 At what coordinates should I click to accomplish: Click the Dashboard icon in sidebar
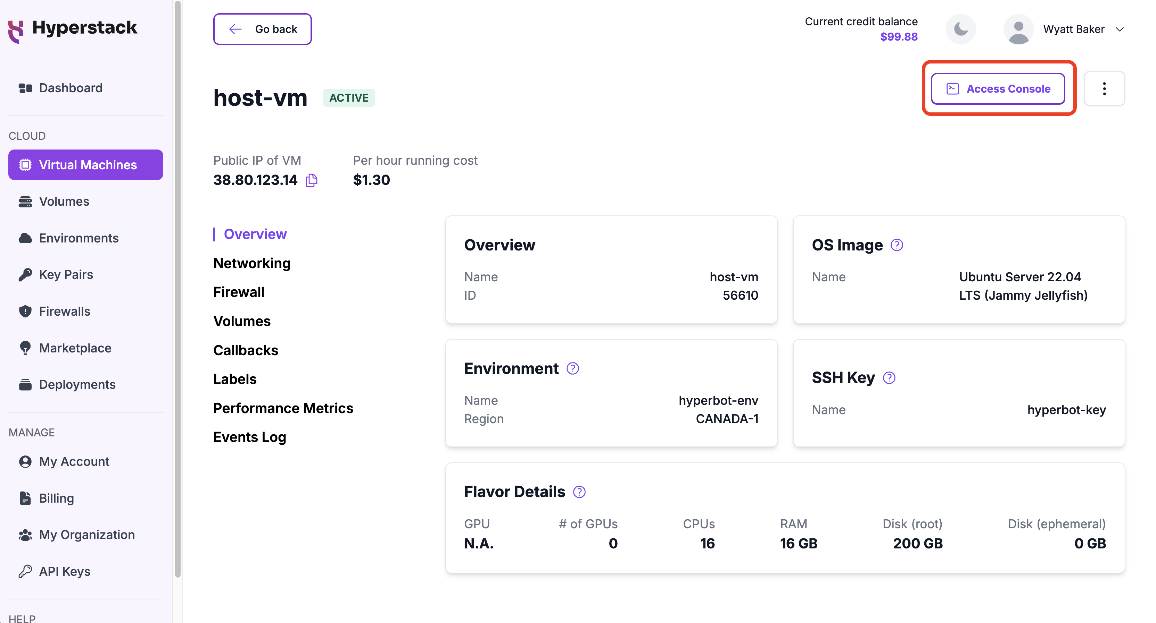click(x=25, y=88)
